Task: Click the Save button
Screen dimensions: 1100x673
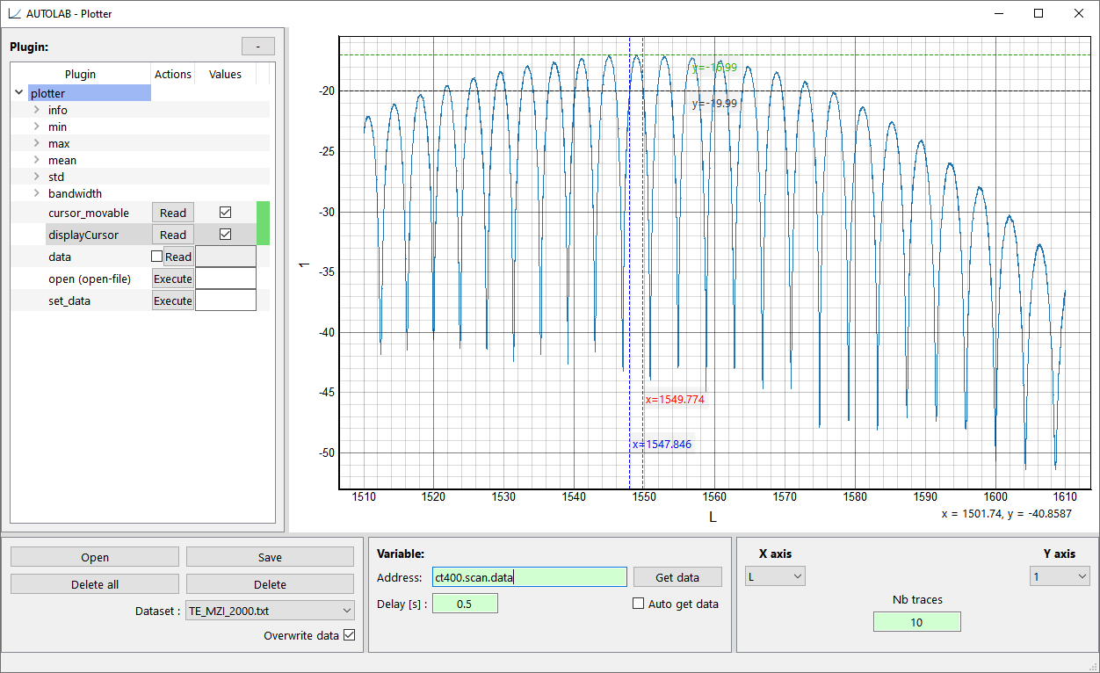Action: (270, 557)
